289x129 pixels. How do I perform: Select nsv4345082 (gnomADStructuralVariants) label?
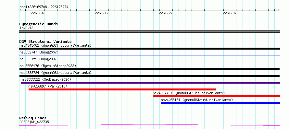(56, 45)
